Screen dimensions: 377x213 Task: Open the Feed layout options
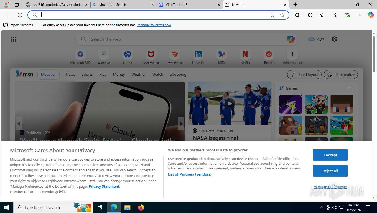tap(304, 75)
